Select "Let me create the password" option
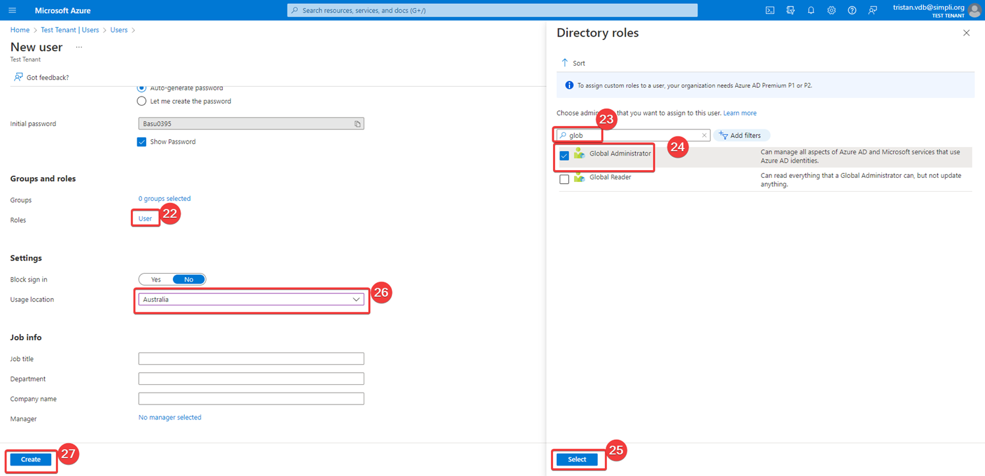Image resolution: width=985 pixels, height=476 pixels. (141, 100)
